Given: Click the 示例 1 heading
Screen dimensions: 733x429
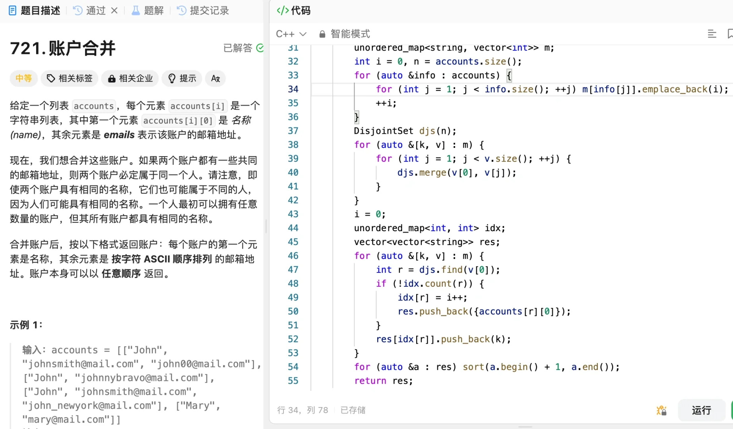Looking at the screenshot, I should pos(26,325).
